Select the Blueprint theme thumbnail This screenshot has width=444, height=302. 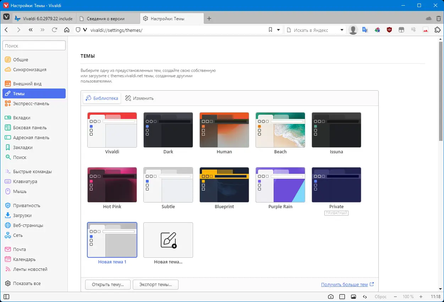224,185
